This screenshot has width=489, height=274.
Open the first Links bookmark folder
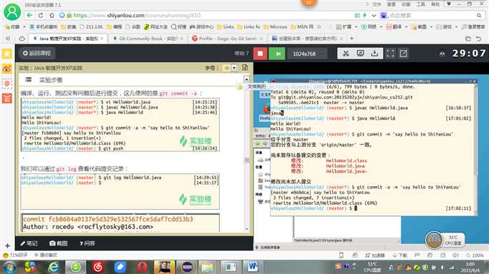point(226,26)
